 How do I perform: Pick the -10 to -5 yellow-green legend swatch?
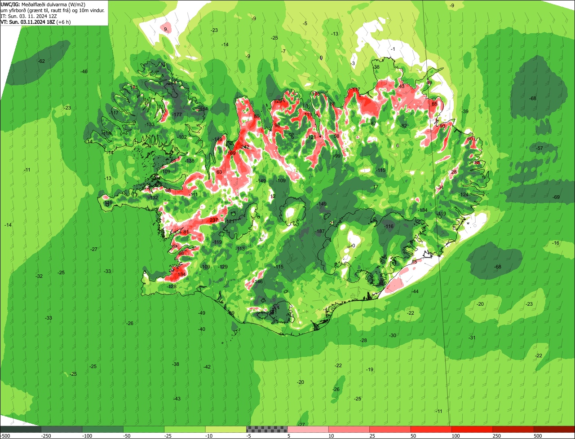(226, 430)
